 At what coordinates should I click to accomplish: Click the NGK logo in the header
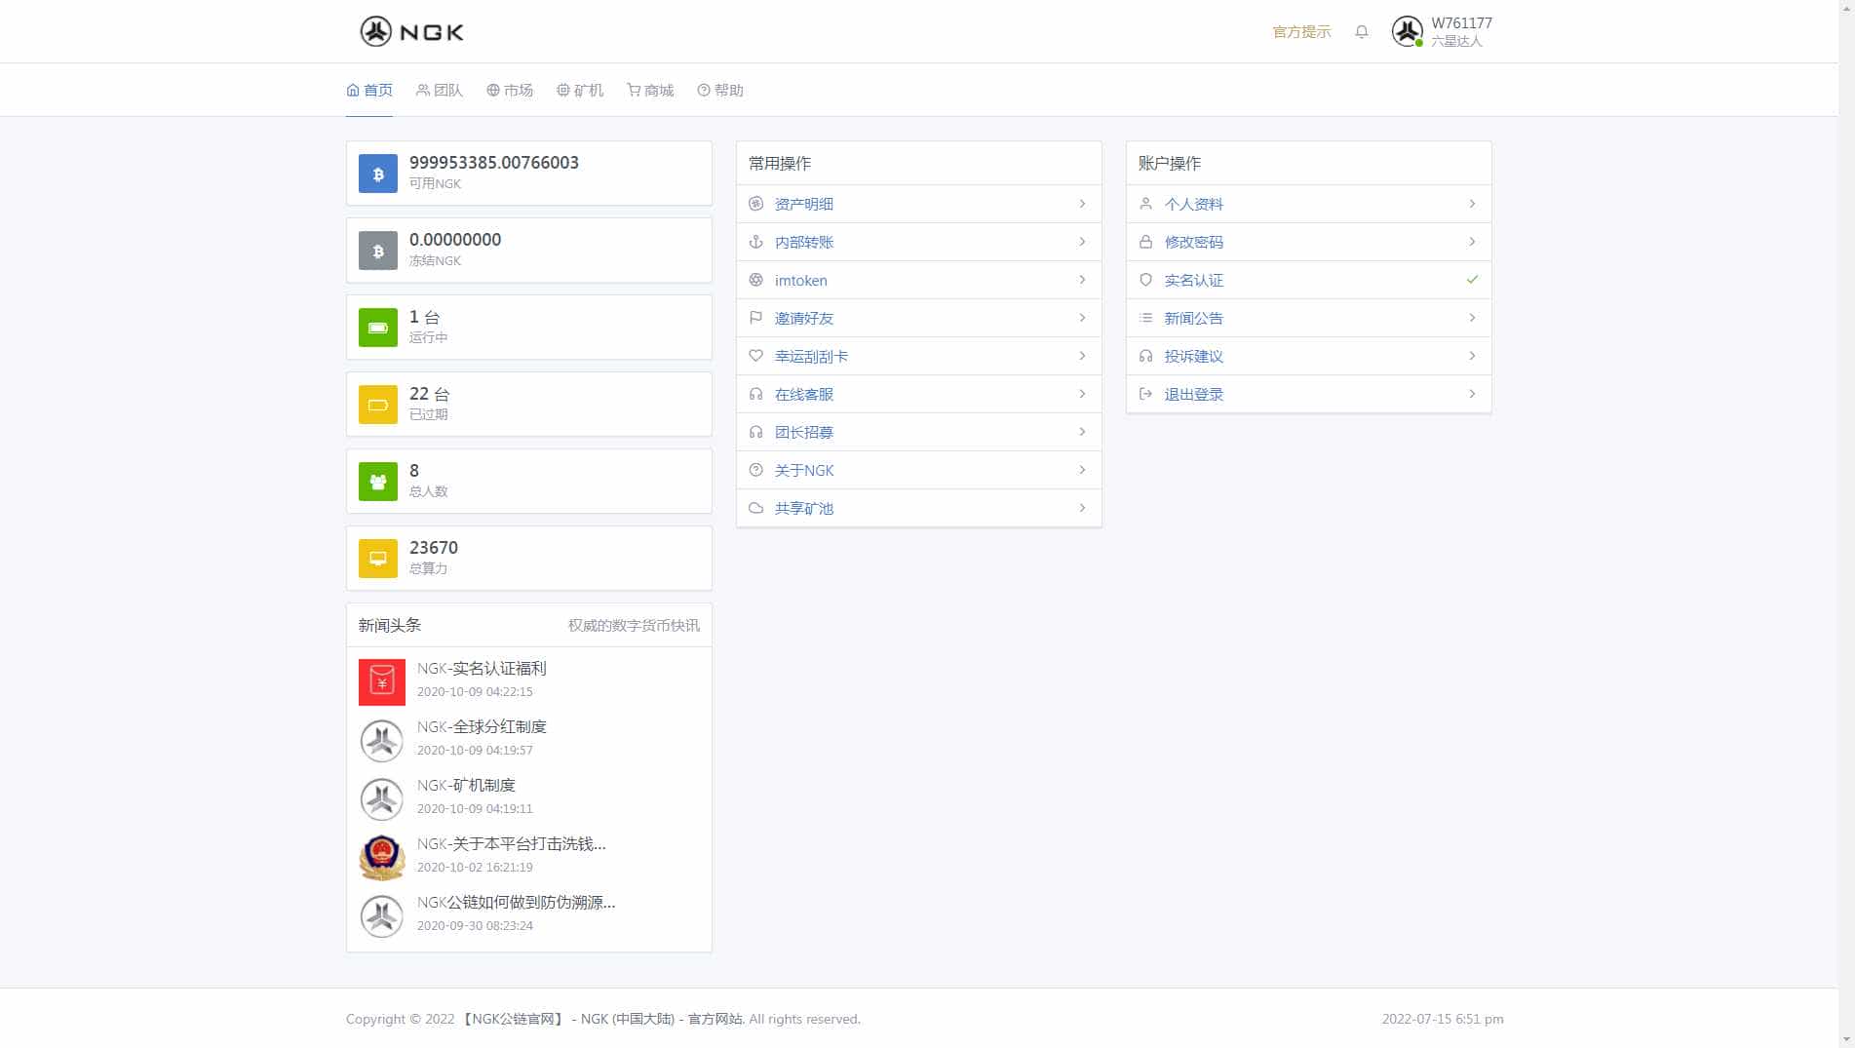click(411, 31)
